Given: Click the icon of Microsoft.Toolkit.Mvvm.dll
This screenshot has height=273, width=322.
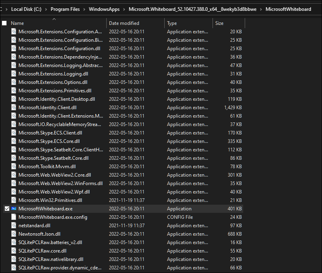Looking at the screenshot, I should 14,167.
